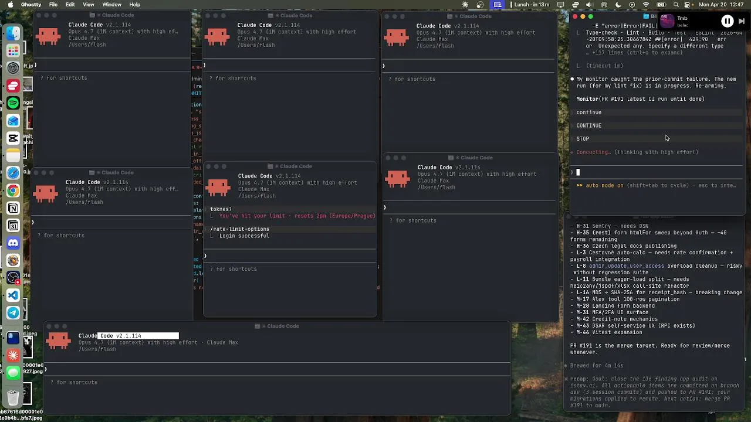Click the prompt below '/rate-limit-options' output

tap(290, 256)
